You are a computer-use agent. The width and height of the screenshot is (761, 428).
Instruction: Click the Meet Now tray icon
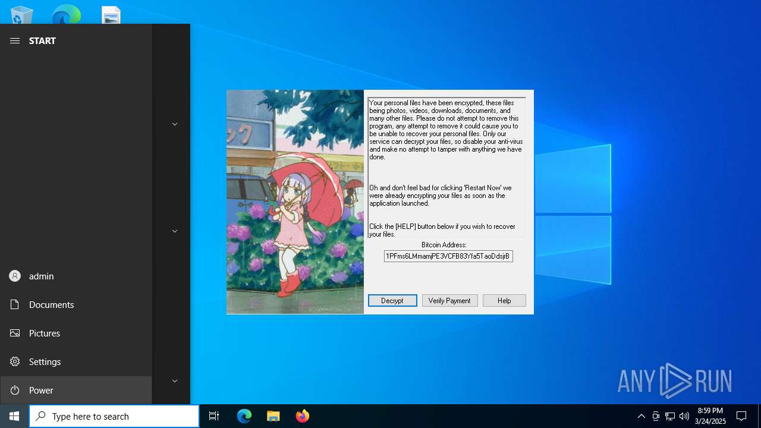click(656, 416)
